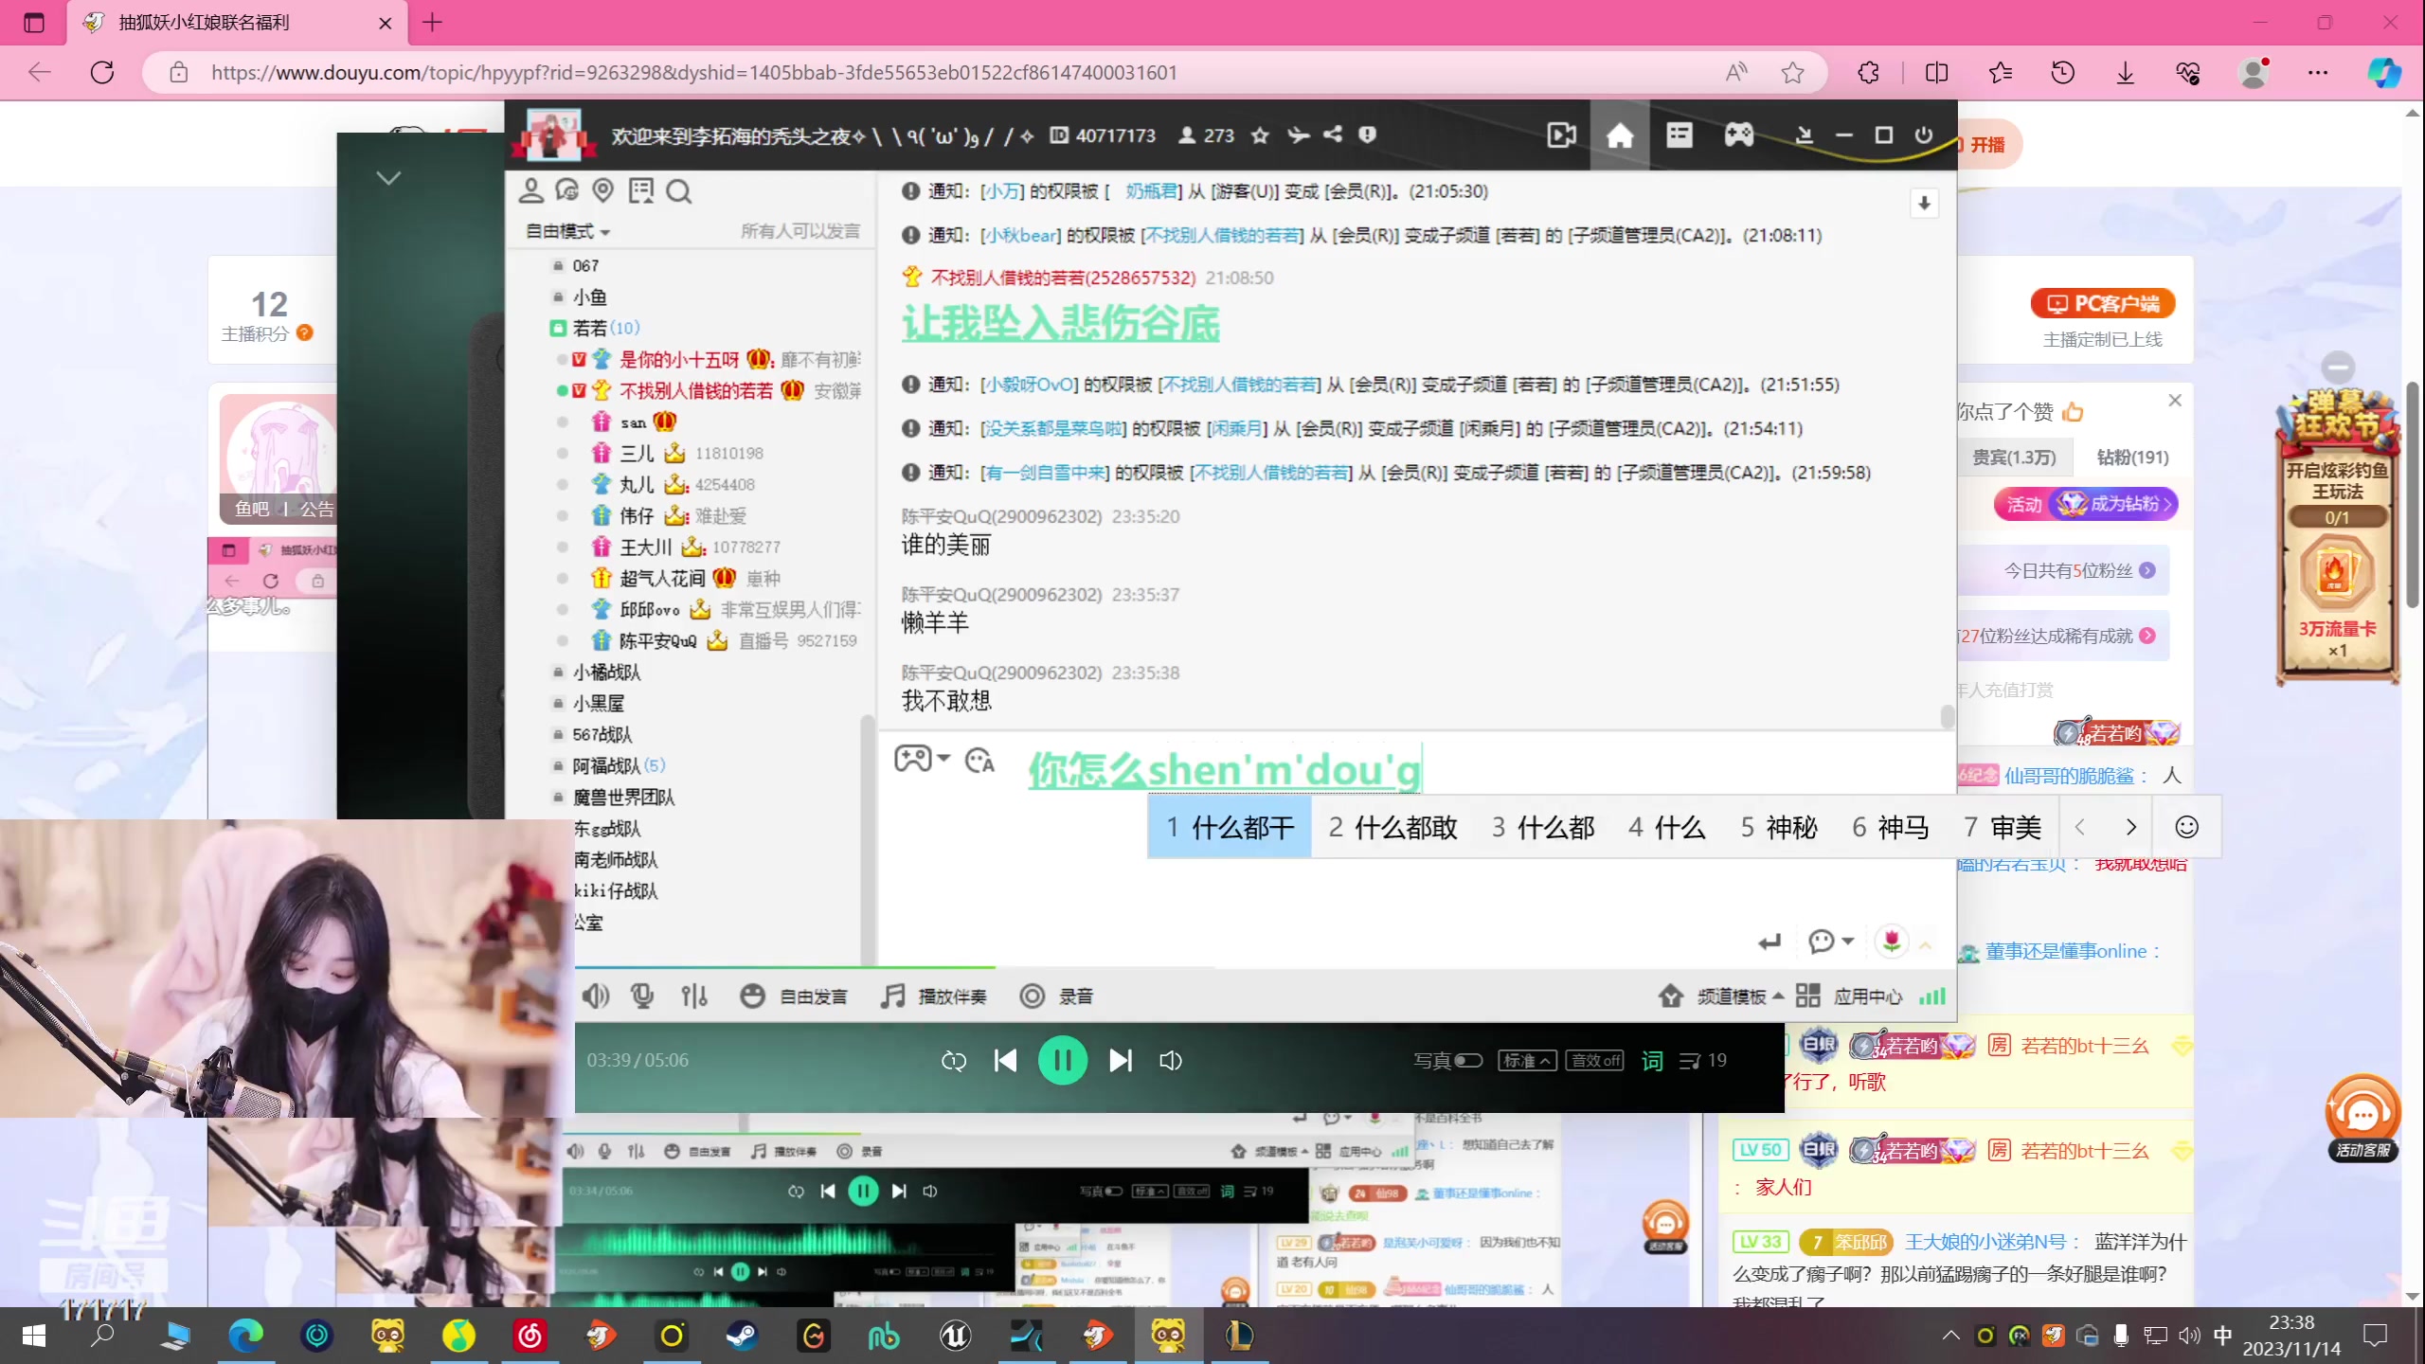Mute the audio player speaker icon
This screenshot has width=2425, height=1364.
pos(1170,1061)
